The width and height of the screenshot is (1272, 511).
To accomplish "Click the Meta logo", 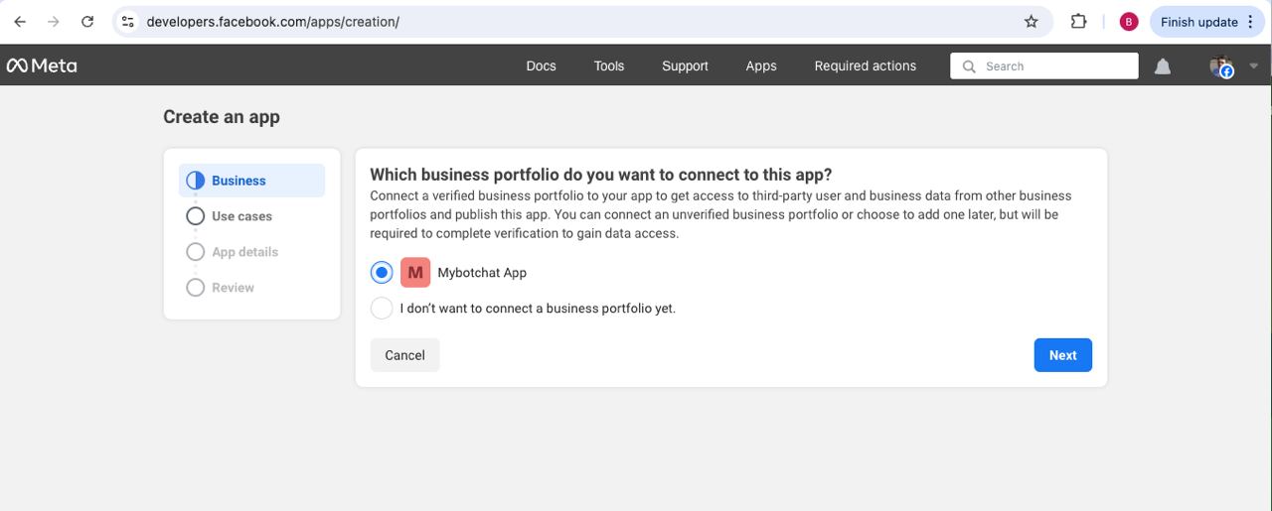I will [x=42, y=65].
